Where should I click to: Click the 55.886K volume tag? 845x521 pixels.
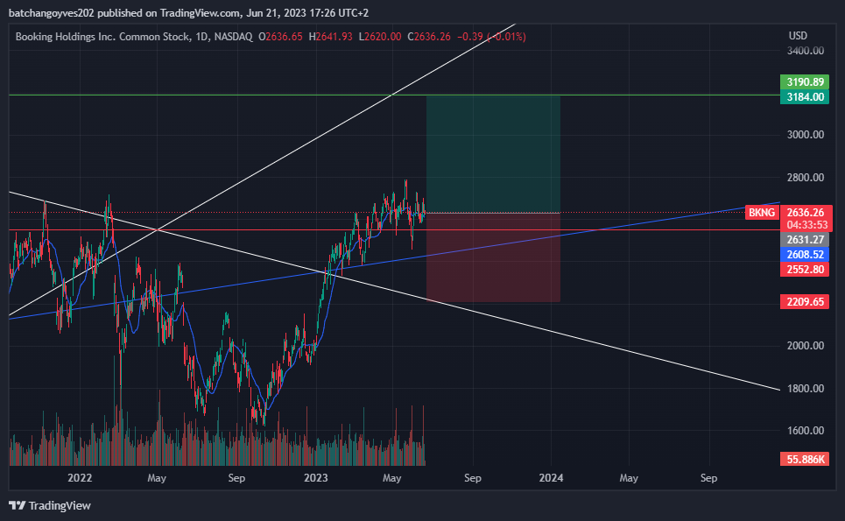tap(805, 459)
